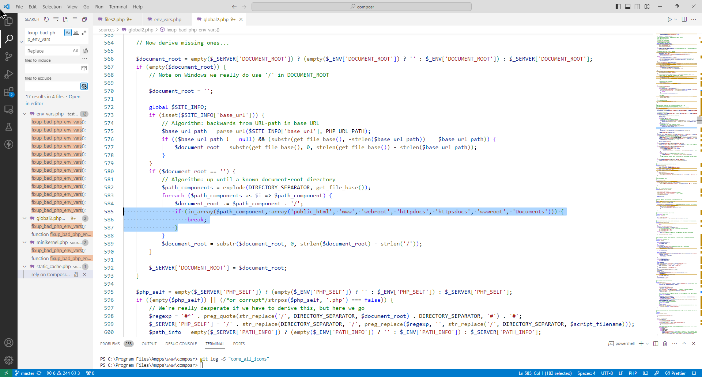Click in the files to include field
This screenshot has width=702, height=377.
[x=52, y=68]
